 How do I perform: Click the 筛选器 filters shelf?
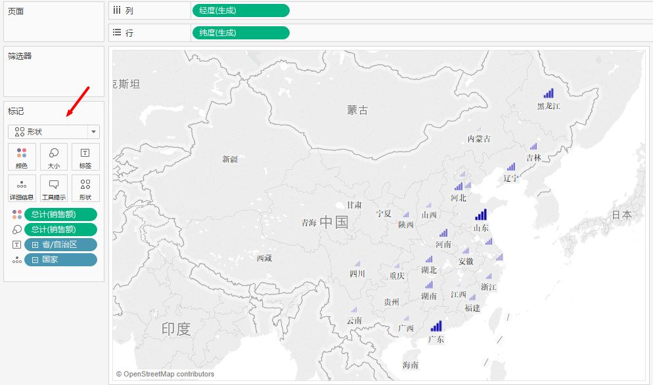54,71
